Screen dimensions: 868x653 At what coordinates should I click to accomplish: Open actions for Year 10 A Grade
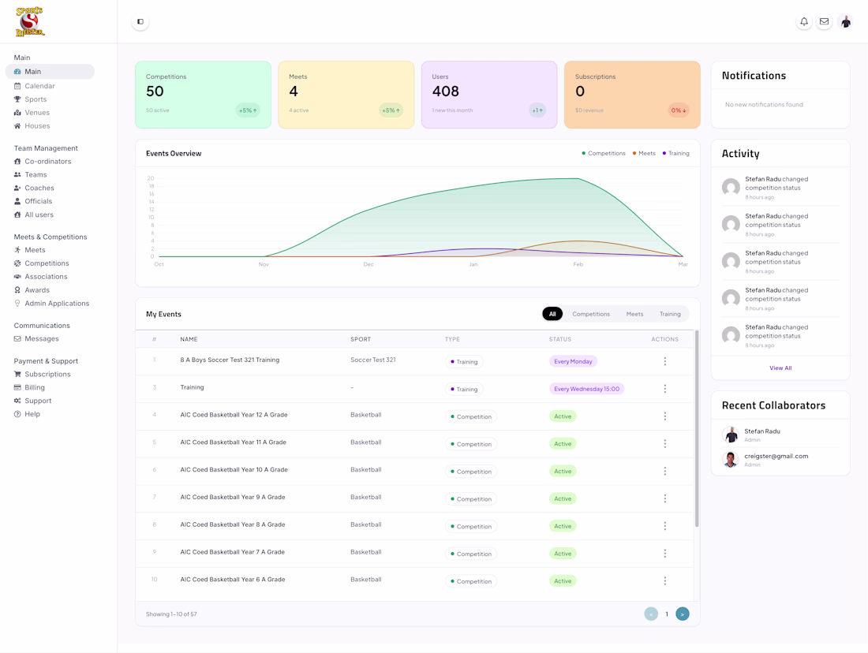(665, 471)
